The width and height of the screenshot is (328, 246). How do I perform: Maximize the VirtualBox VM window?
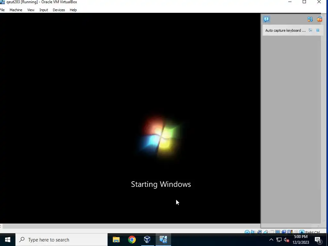click(304, 2)
